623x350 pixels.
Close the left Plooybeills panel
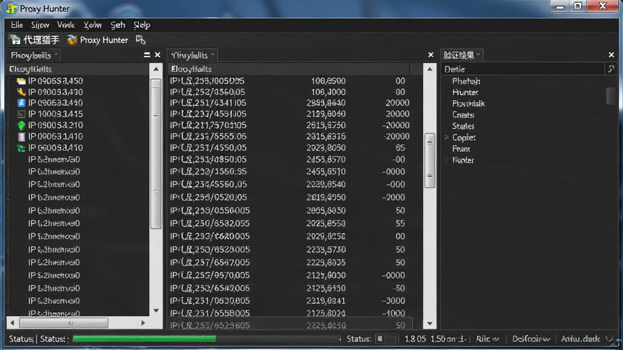click(158, 55)
